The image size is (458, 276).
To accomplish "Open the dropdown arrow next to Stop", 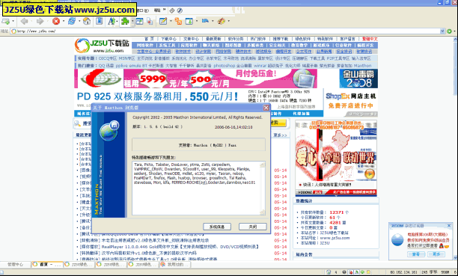I will tap(64, 21).
